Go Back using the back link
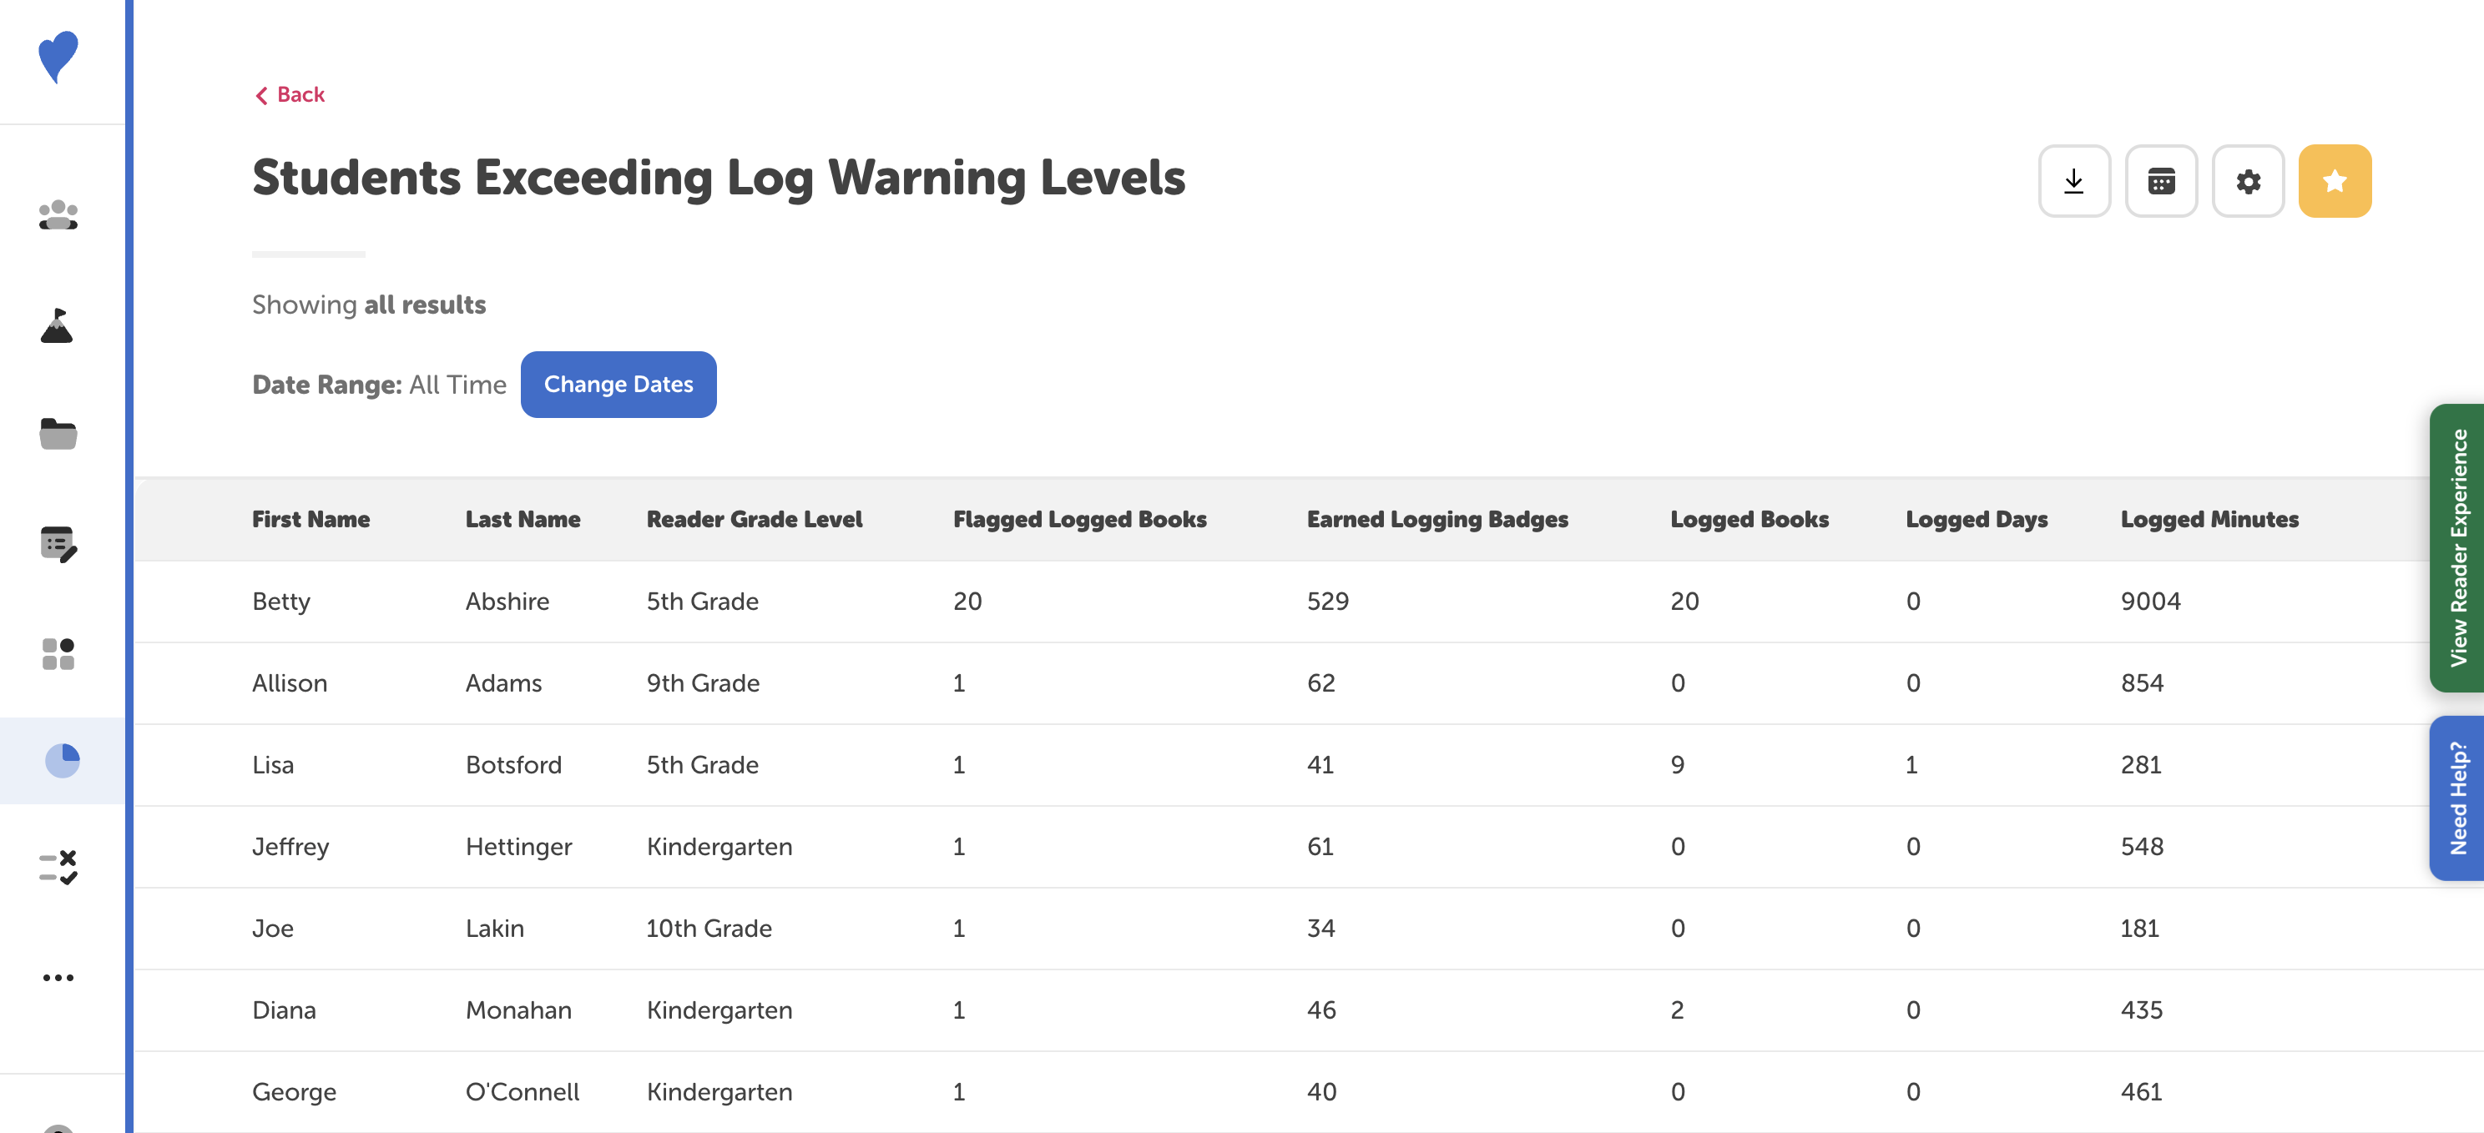This screenshot has height=1133, width=2484. click(x=290, y=94)
